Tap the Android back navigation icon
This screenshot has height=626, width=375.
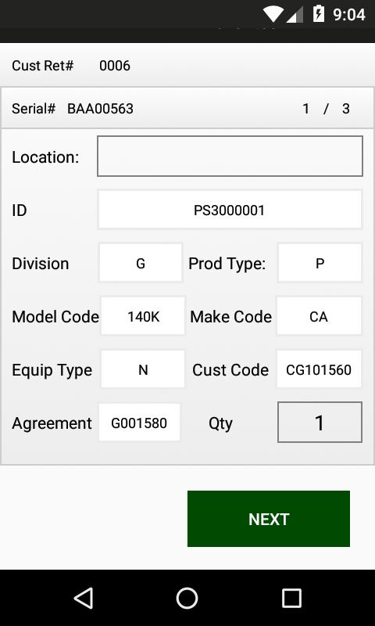coord(84,598)
